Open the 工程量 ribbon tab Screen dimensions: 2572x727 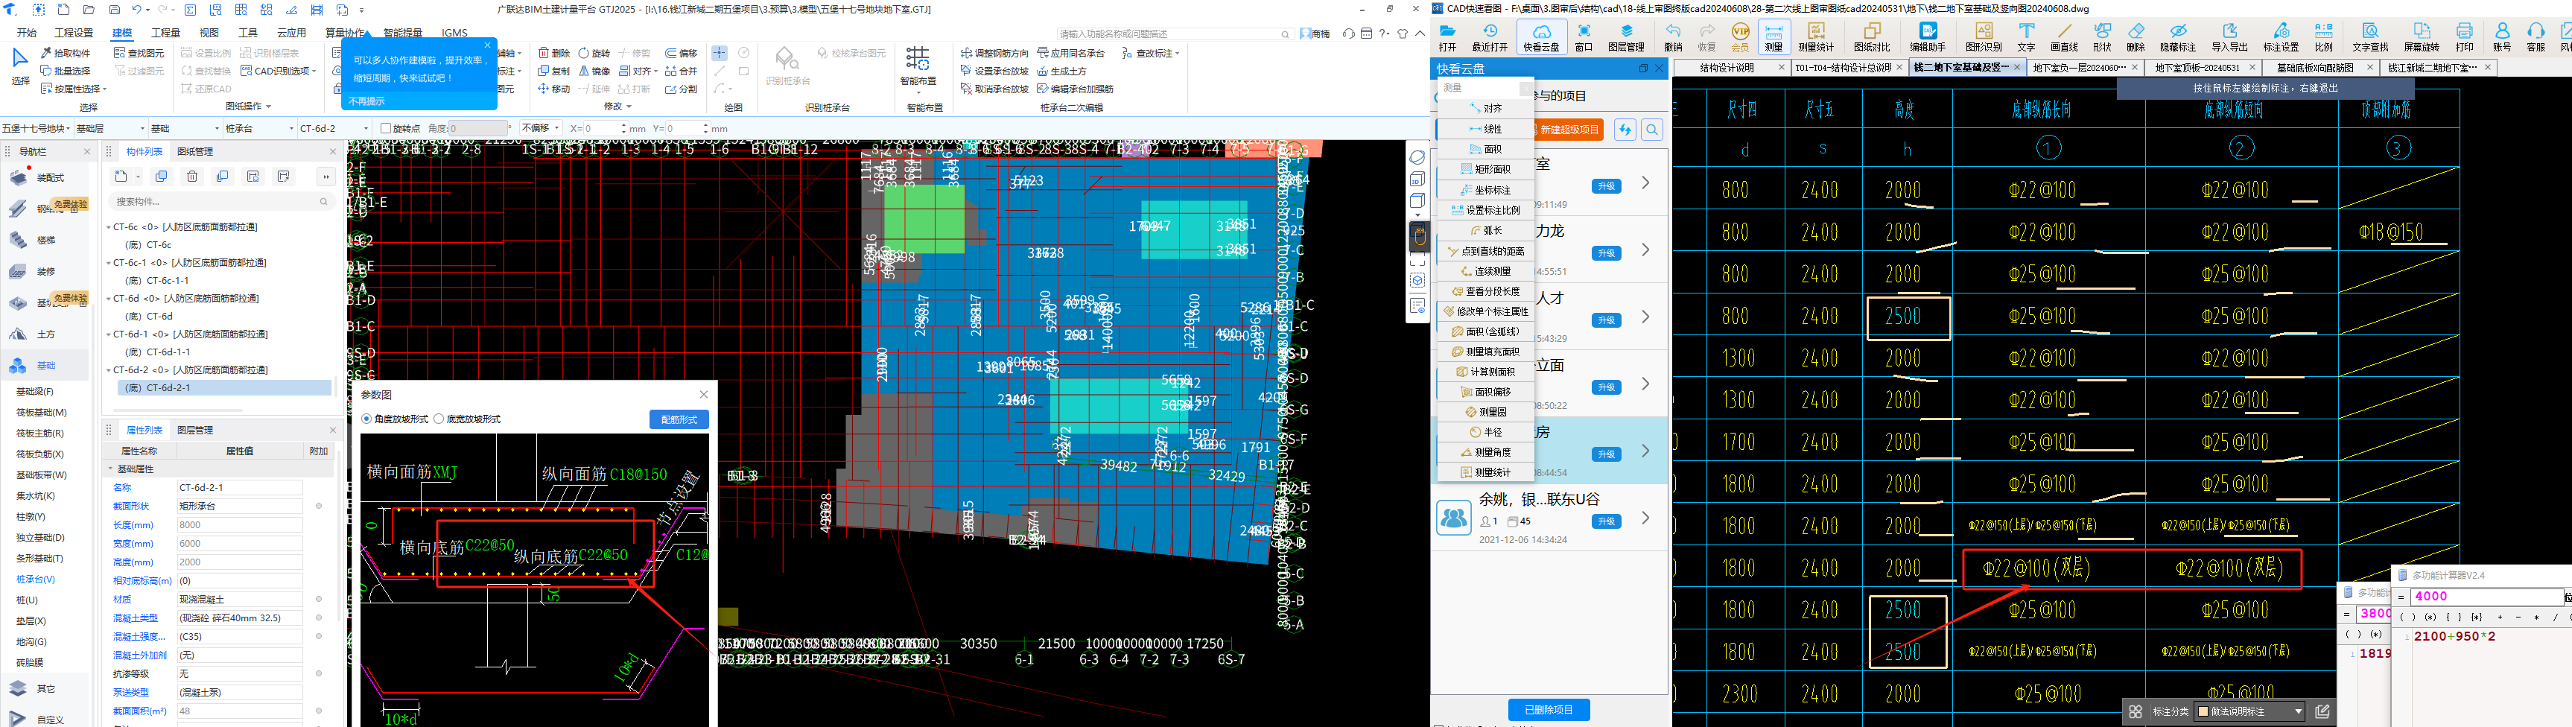[166, 33]
